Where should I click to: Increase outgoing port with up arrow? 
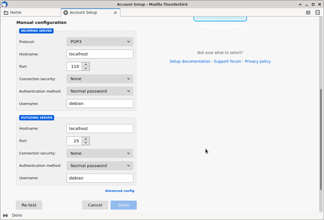point(86,139)
